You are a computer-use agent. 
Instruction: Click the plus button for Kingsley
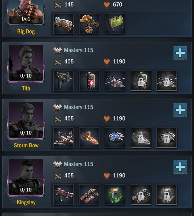180,167
